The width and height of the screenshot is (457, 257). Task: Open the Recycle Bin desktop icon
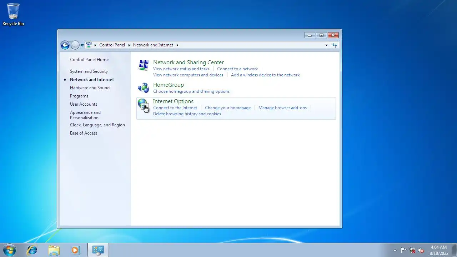pos(13,15)
